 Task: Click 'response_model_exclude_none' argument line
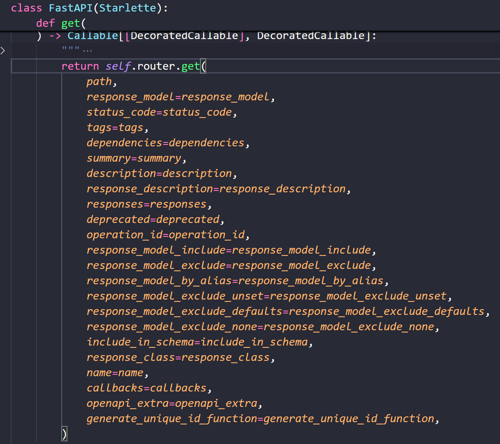pos(263,327)
